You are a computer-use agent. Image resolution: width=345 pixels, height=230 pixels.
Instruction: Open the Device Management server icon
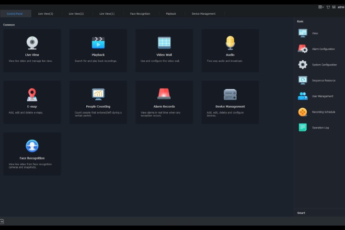click(230, 94)
